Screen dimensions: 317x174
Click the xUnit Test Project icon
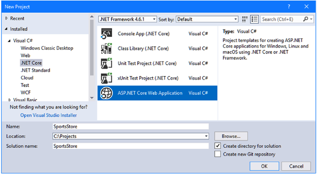coord(106,78)
